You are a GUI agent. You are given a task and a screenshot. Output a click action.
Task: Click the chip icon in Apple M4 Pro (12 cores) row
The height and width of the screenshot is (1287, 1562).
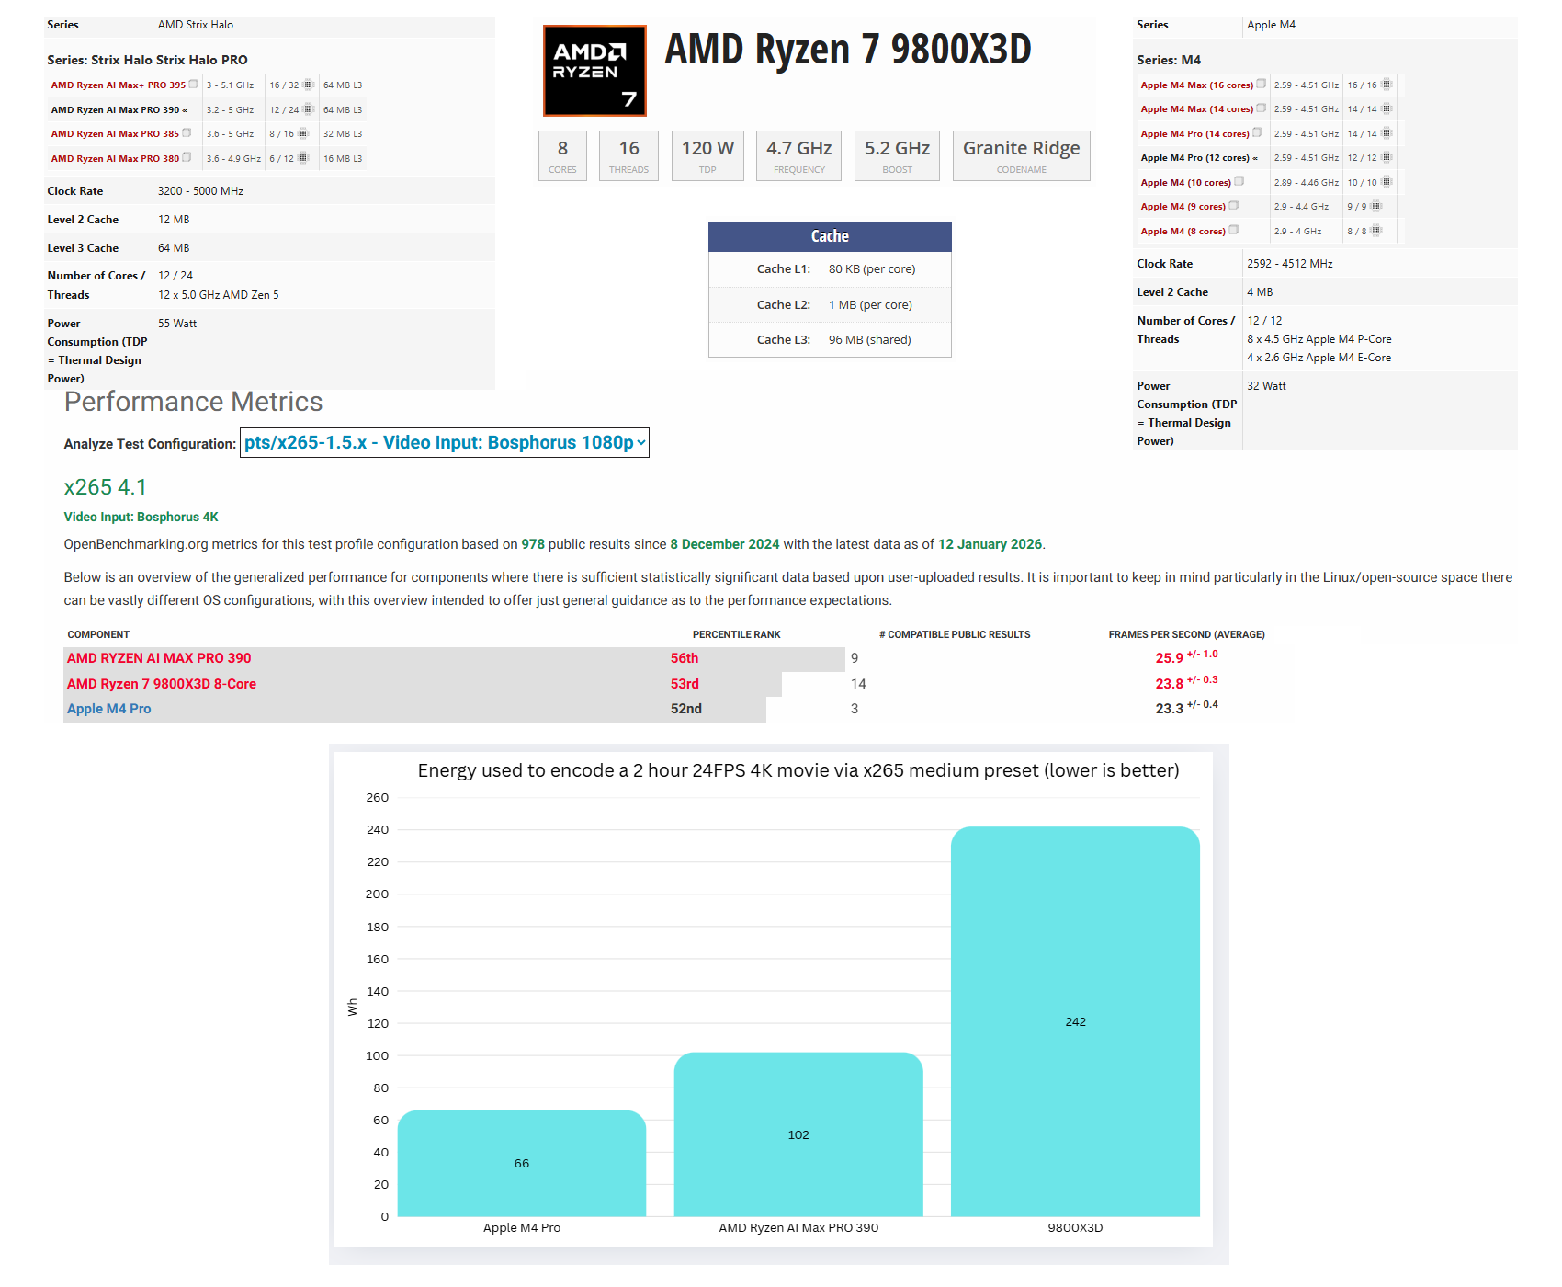(x=1387, y=157)
